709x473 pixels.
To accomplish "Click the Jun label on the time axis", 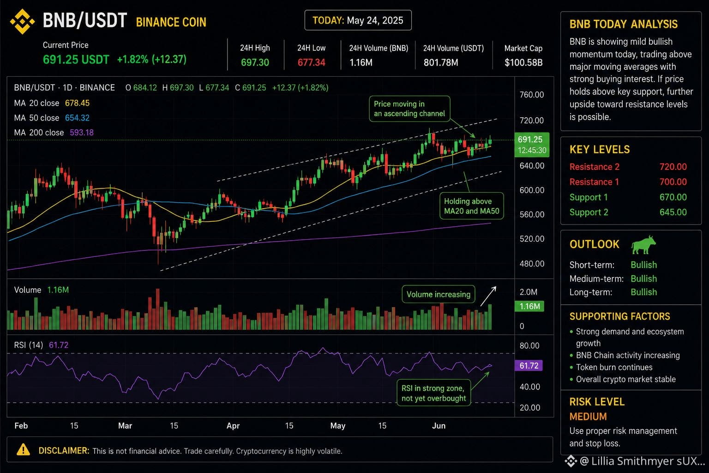I will (x=439, y=425).
